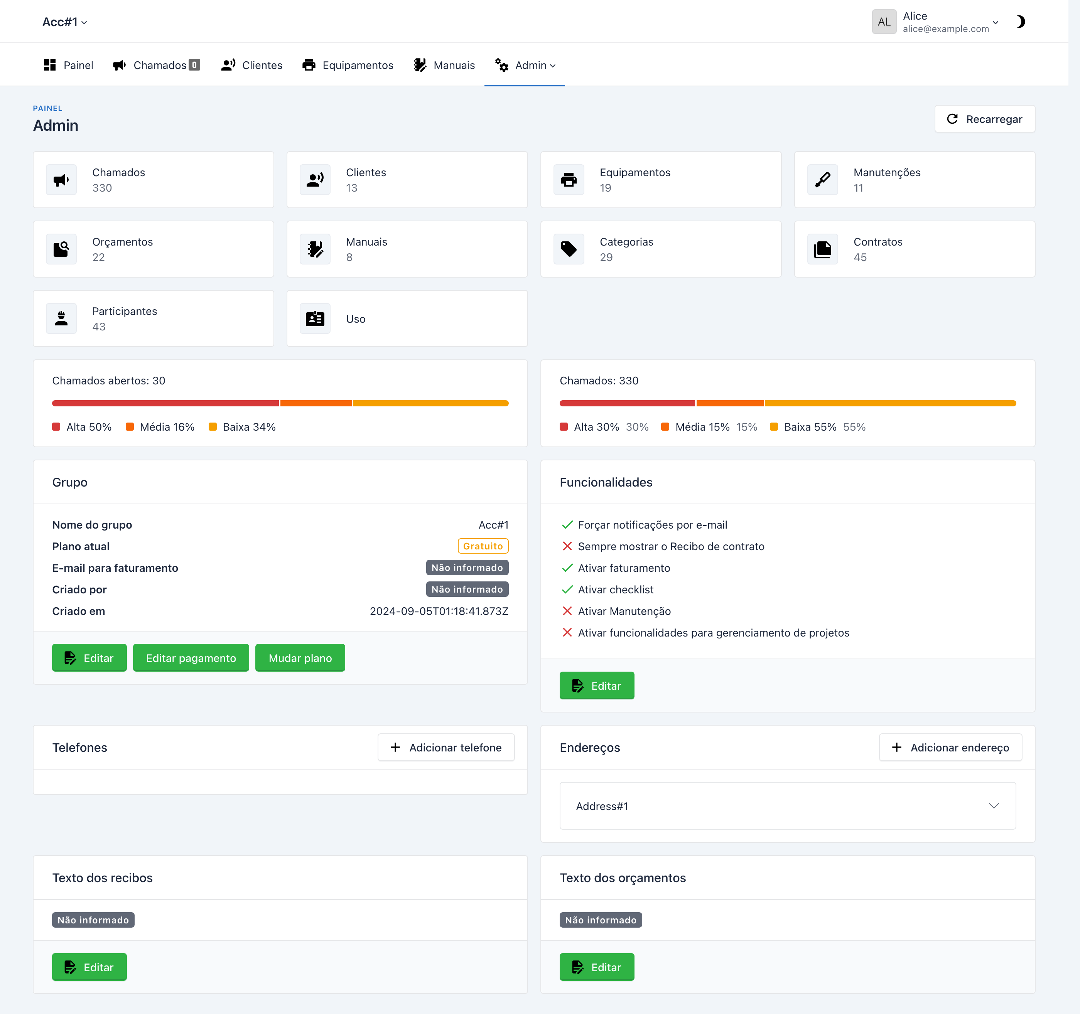The image size is (1080, 1014).
Task: Open the Orçamentos card icon
Action: (x=61, y=249)
